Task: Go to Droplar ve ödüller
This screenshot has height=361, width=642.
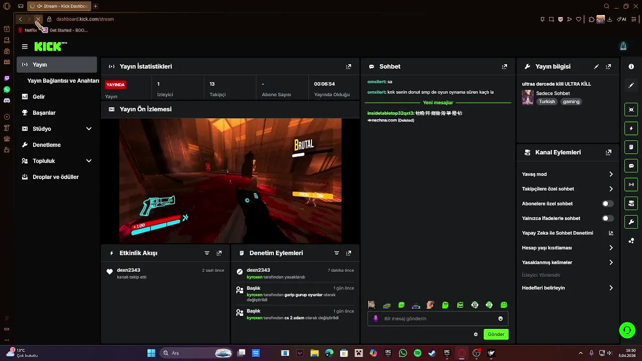Action: tap(57, 177)
